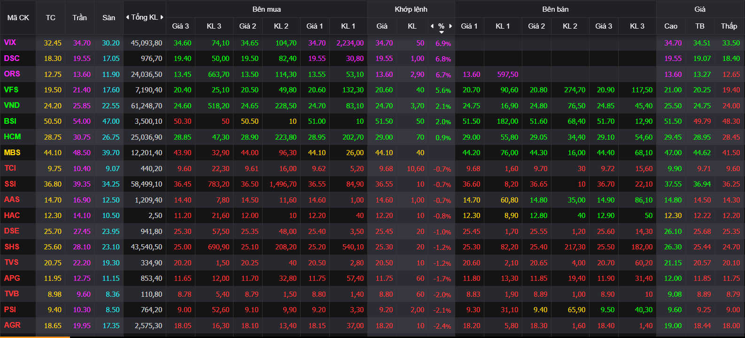Open the AGR stock symbol

pyautogui.click(x=12, y=325)
